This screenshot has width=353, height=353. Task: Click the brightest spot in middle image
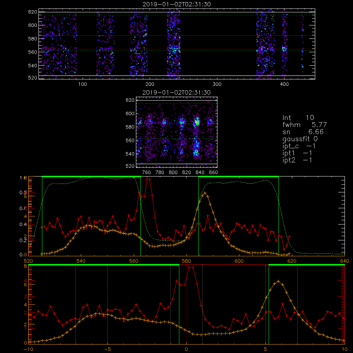(197, 123)
